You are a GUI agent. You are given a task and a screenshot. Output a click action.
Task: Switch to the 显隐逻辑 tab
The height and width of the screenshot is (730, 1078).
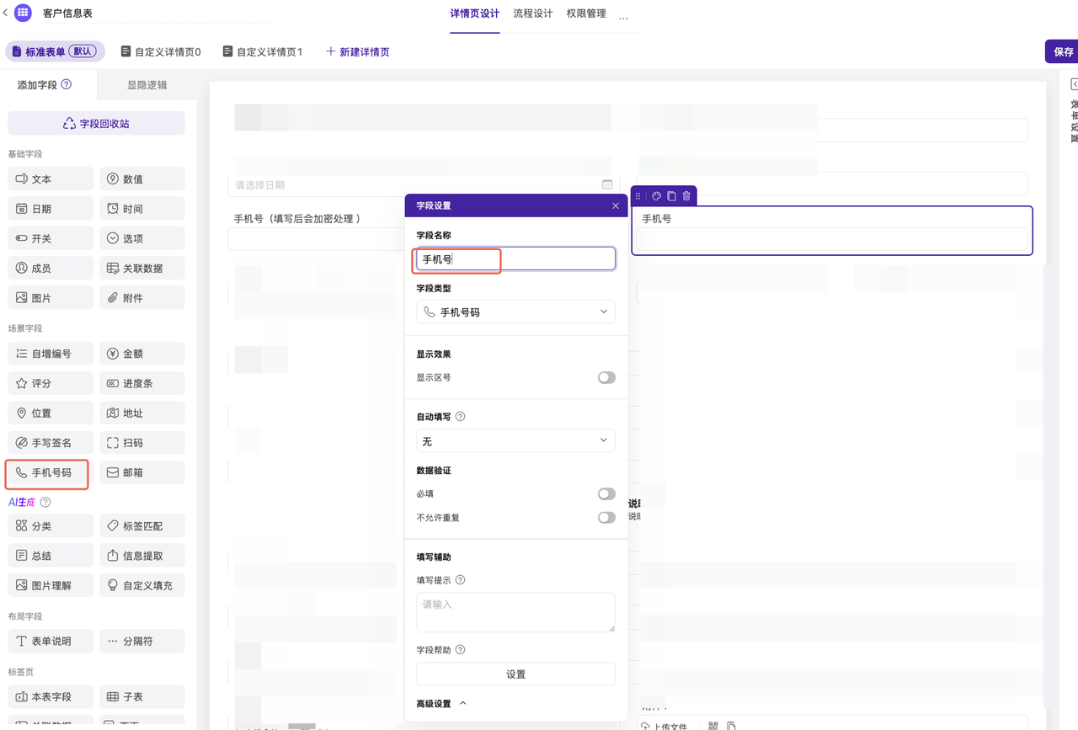[147, 85]
